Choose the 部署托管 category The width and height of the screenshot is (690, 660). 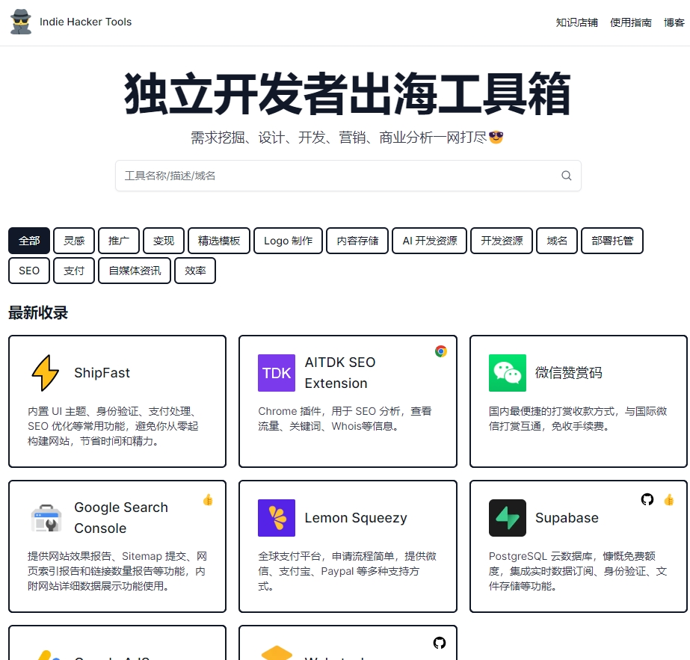point(612,241)
